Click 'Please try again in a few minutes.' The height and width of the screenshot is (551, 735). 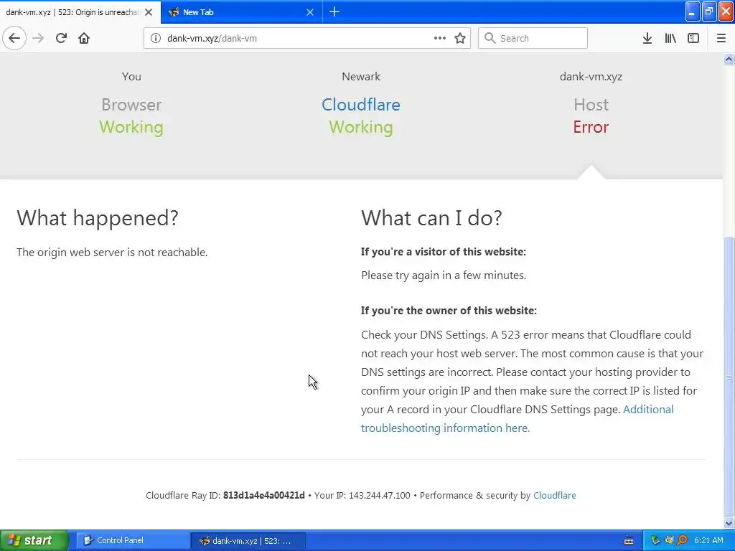[444, 275]
